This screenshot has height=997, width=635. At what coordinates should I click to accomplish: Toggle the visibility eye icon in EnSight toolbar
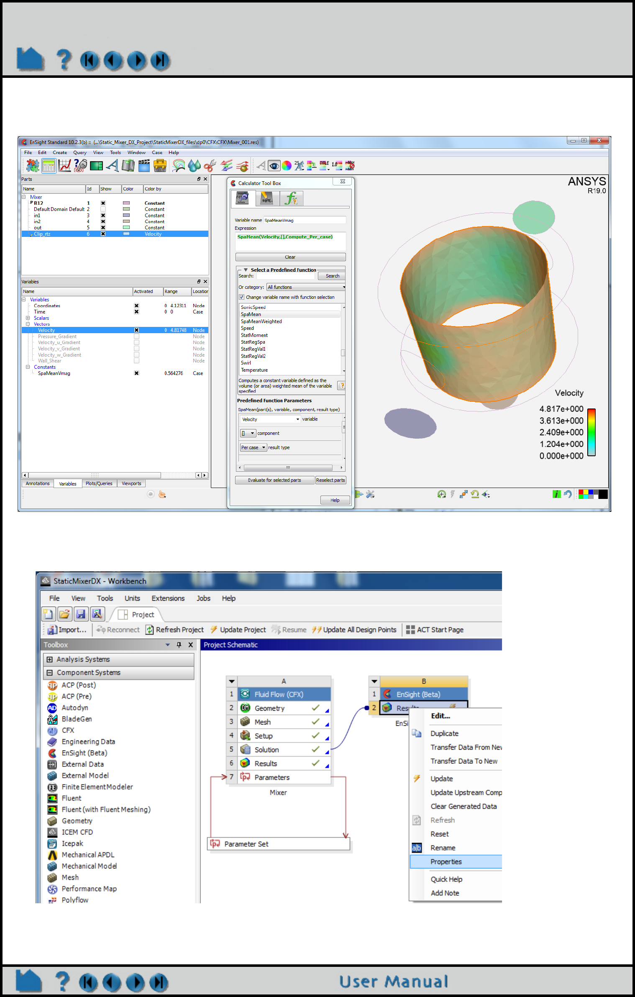[274, 166]
